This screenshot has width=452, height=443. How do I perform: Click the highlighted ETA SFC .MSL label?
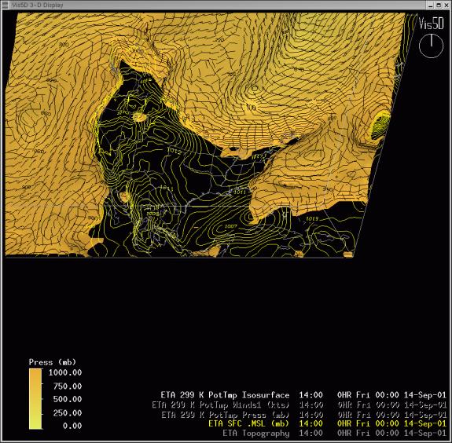pyautogui.click(x=248, y=423)
